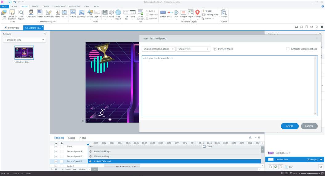Toggle visibility of Text-to-Speech 3 track
The height and width of the screenshot is (176, 325).
55,152
